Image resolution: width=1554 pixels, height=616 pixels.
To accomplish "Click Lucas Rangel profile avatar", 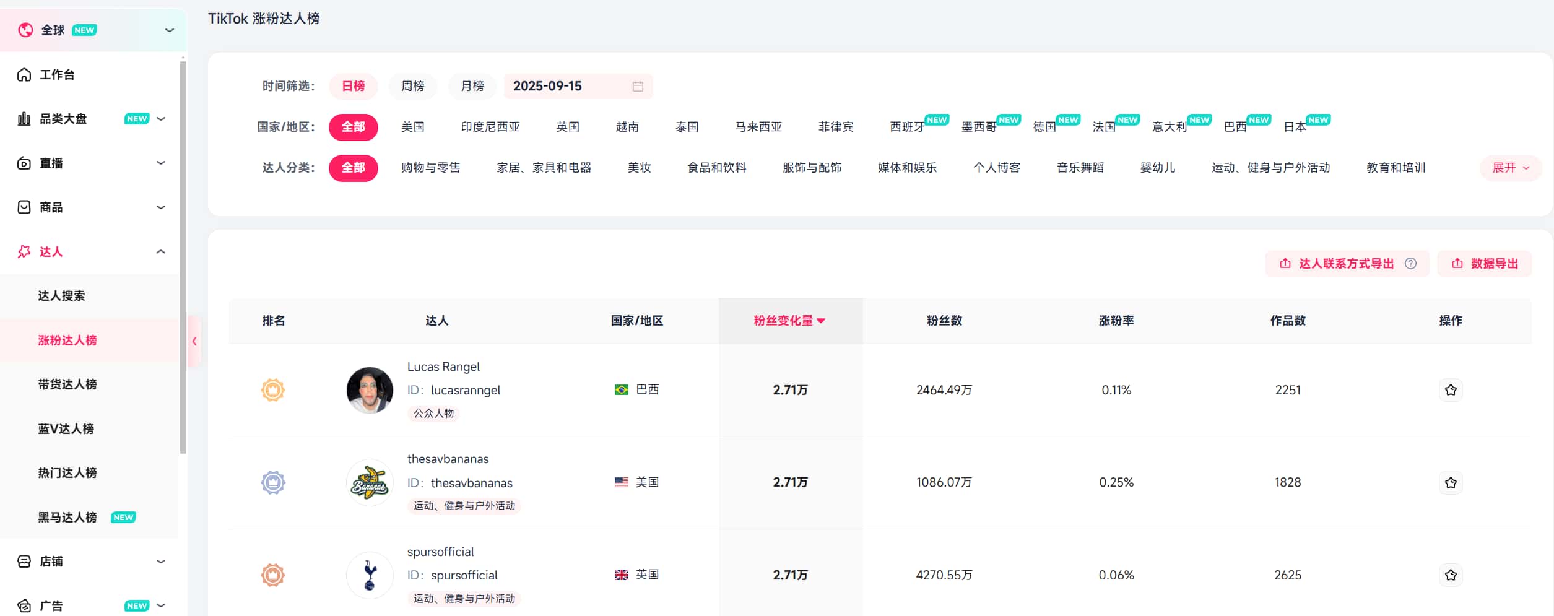I will tap(370, 390).
